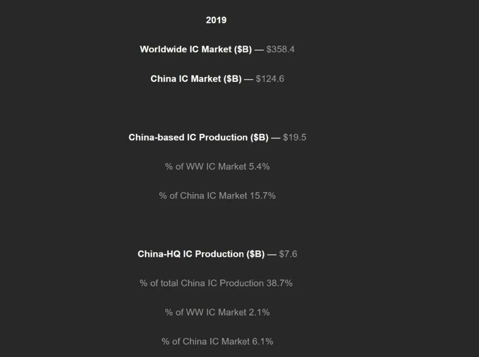This screenshot has width=479, height=357.
Task: Click the $7.6 China-HQ production value
Action: [288, 254]
